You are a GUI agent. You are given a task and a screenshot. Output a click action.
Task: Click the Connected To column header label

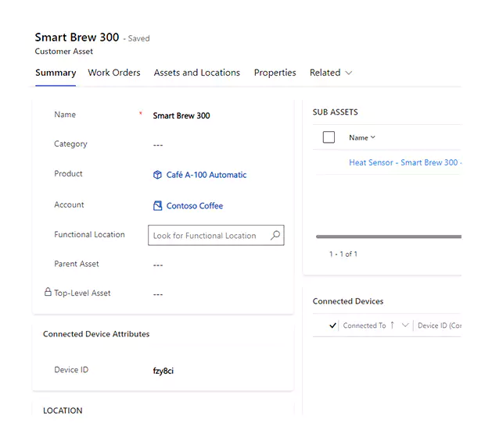[365, 325]
